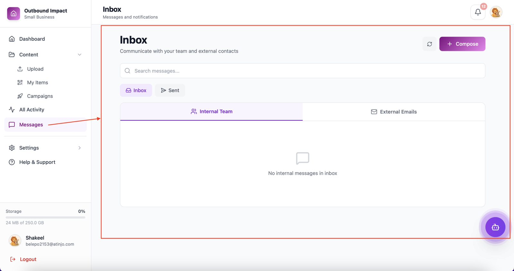Open the user avatar in top bar
Viewport: 514px width, 271px height.
pyautogui.click(x=496, y=12)
